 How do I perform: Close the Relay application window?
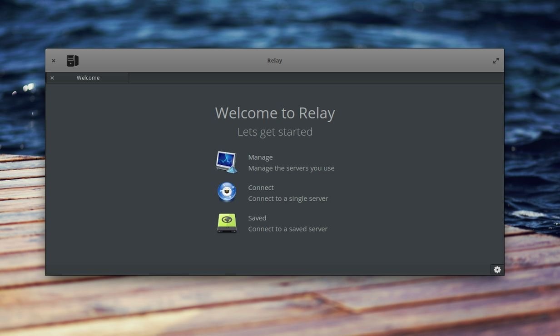pos(54,61)
